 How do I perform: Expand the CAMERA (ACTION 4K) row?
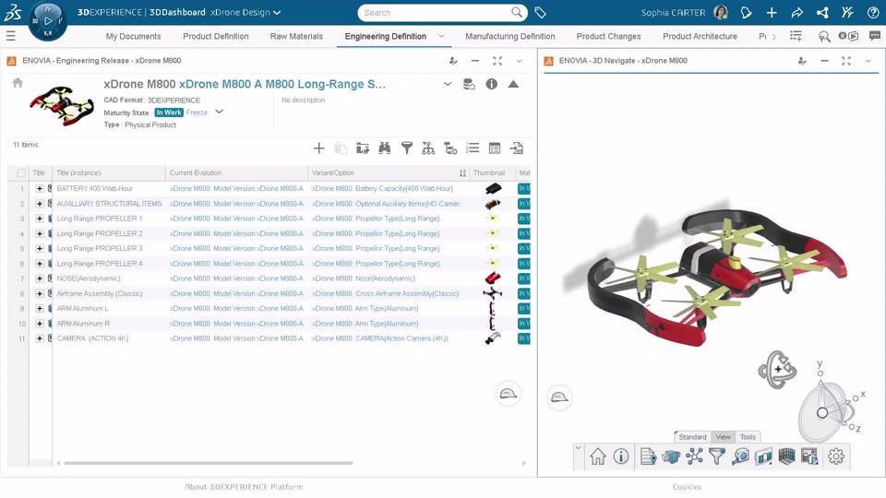coord(40,338)
